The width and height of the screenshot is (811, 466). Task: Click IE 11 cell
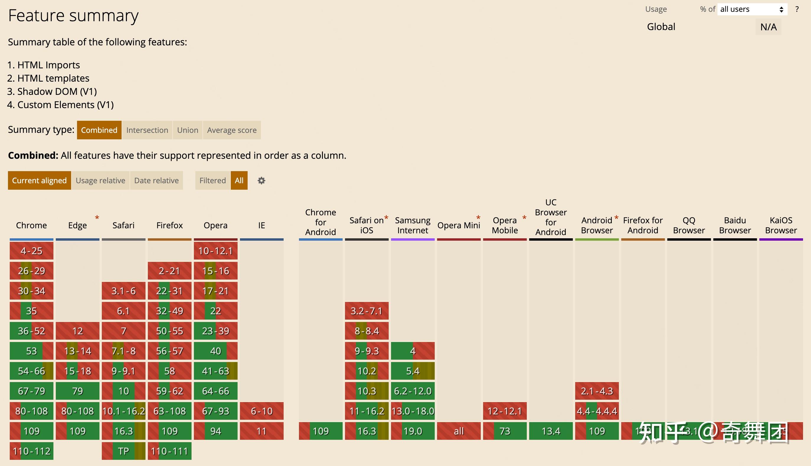(261, 431)
